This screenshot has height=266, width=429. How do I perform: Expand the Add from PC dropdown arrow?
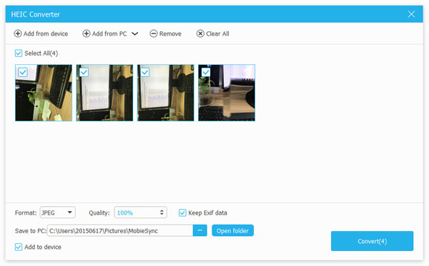pos(135,34)
